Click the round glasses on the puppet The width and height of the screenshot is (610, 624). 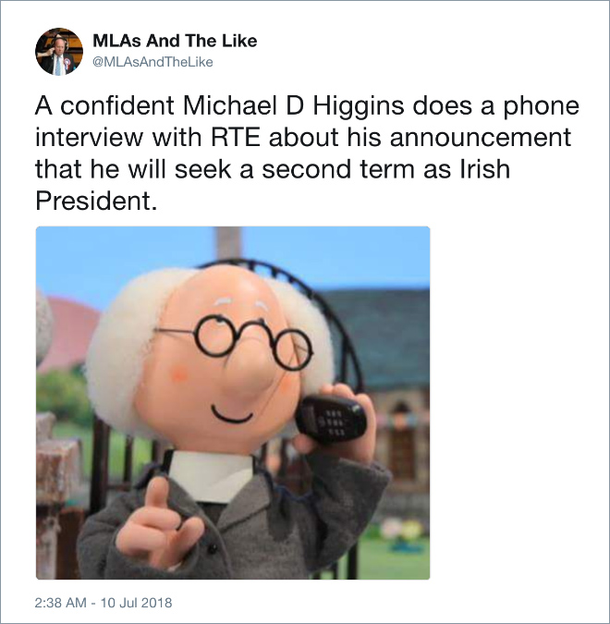coord(235,340)
